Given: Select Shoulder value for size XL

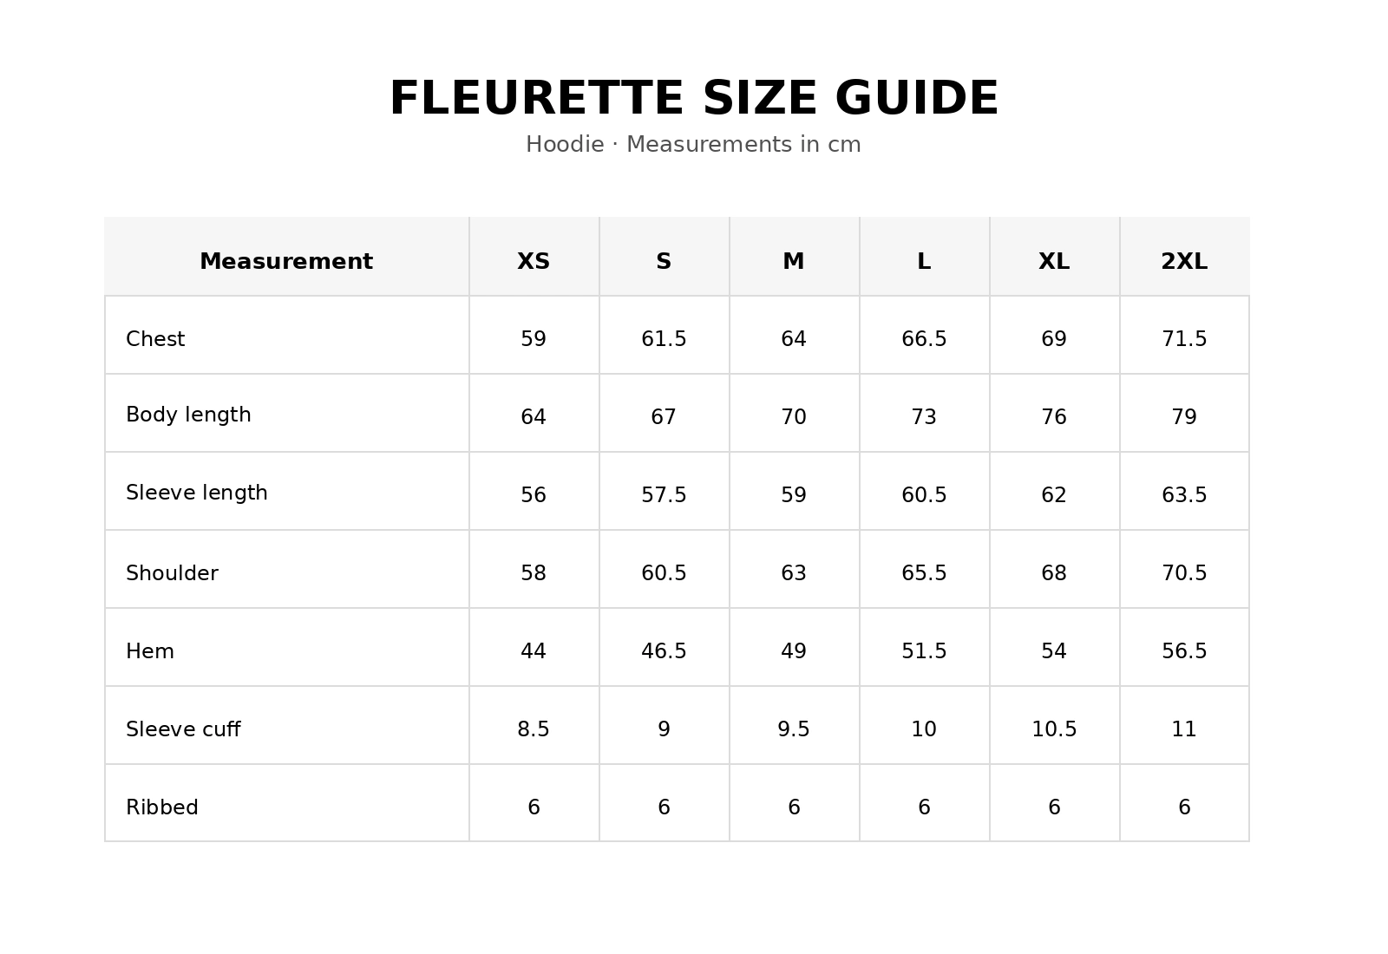Looking at the screenshot, I should [x=1054, y=573].
